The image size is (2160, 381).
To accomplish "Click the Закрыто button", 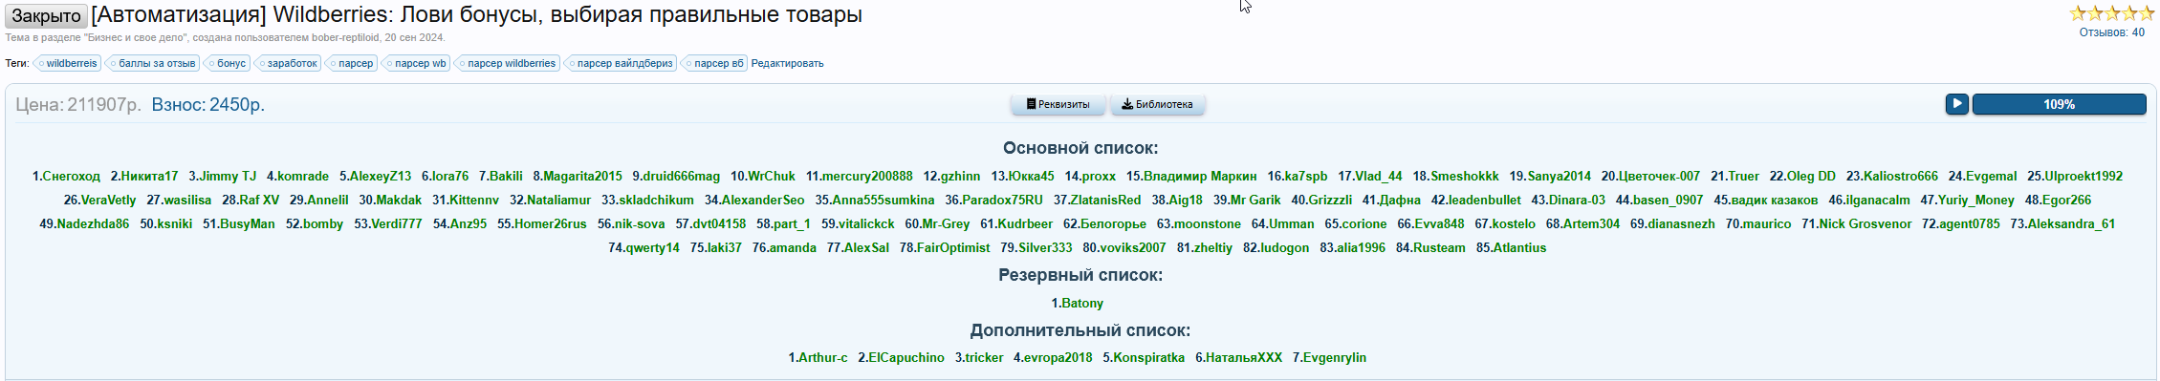I will click(46, 16).
